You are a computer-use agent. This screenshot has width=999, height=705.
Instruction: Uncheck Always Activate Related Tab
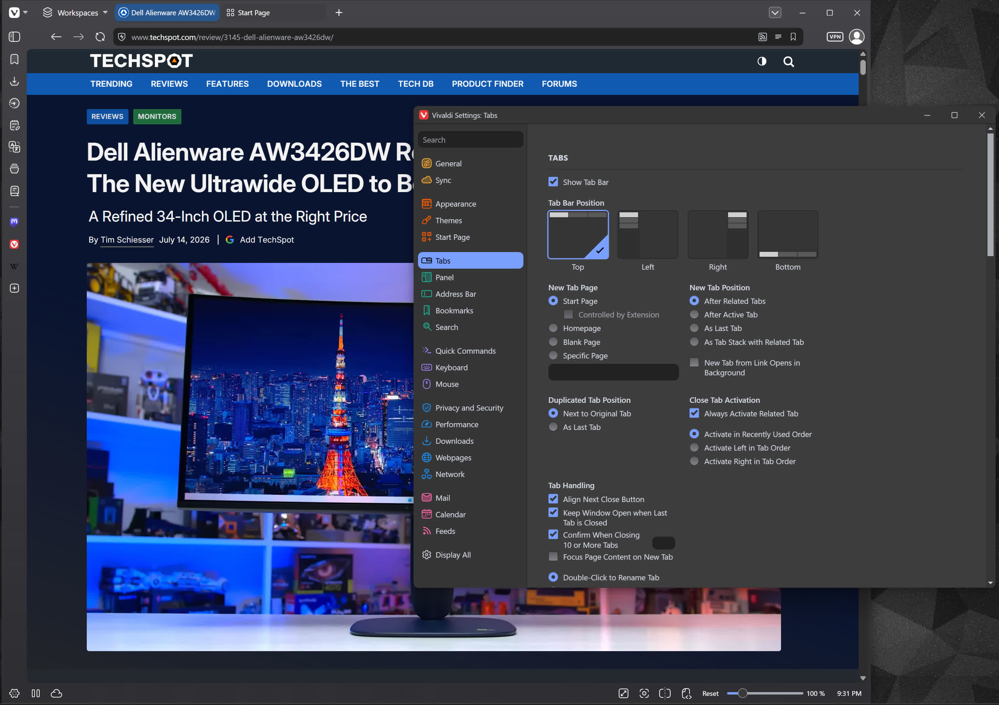pos(695,413)
